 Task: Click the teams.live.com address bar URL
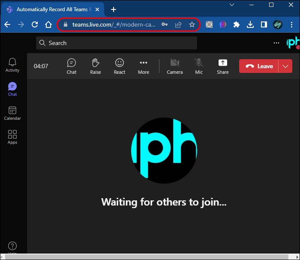coord(114,24)
